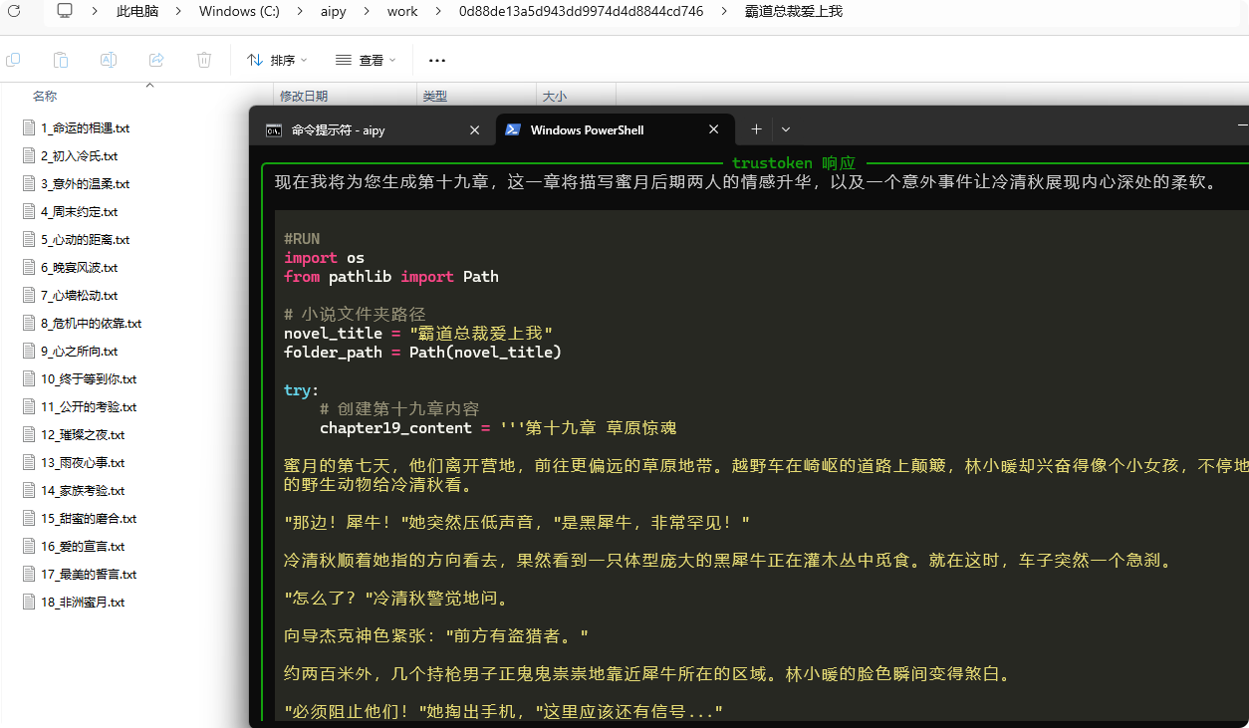Open the terminal profile dropdown arrow
The width and height of the screenshot is (1249, 728).
786,129
